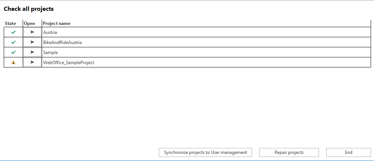
Task: Click the End button
Action: (348, 152)
